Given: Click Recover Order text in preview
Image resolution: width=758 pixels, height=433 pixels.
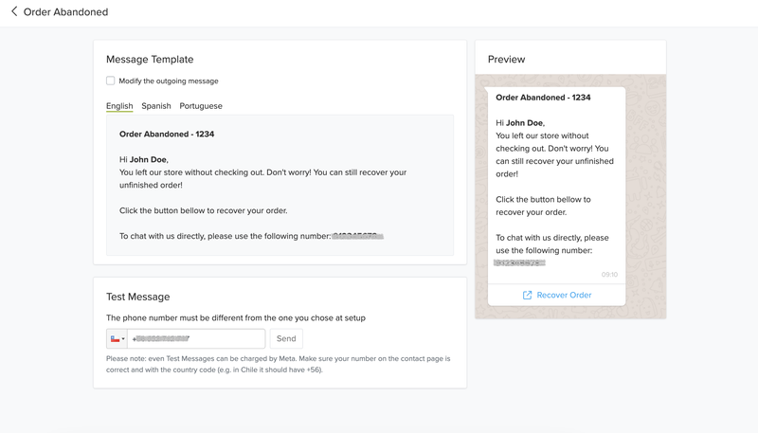Looking at the screenshot, I should (x=564, y=296).
